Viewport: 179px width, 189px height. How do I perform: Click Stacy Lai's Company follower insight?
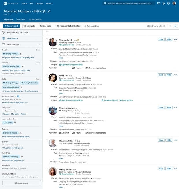pyautogui.click(x=110, y=100)
